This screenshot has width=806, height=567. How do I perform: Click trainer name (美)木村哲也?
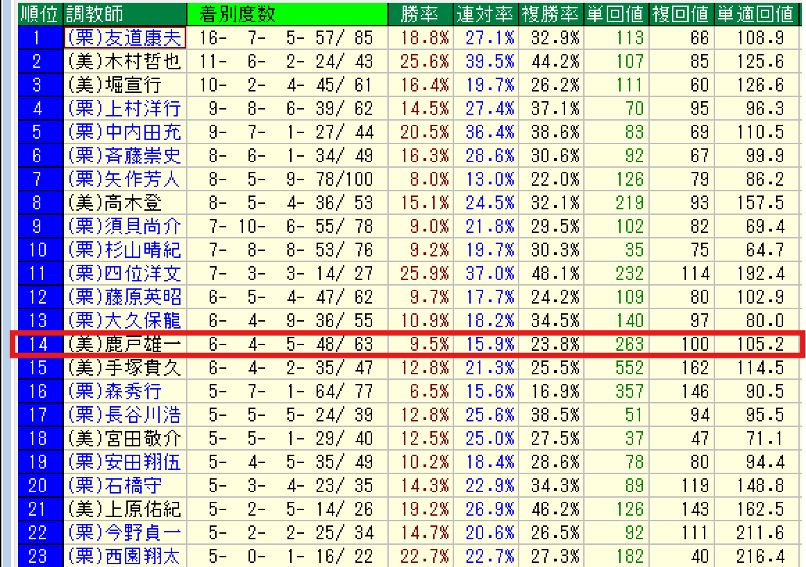click(124, 61)
